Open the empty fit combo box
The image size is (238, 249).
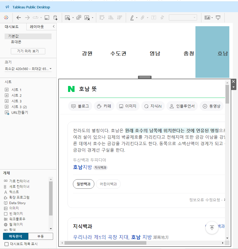183,18
